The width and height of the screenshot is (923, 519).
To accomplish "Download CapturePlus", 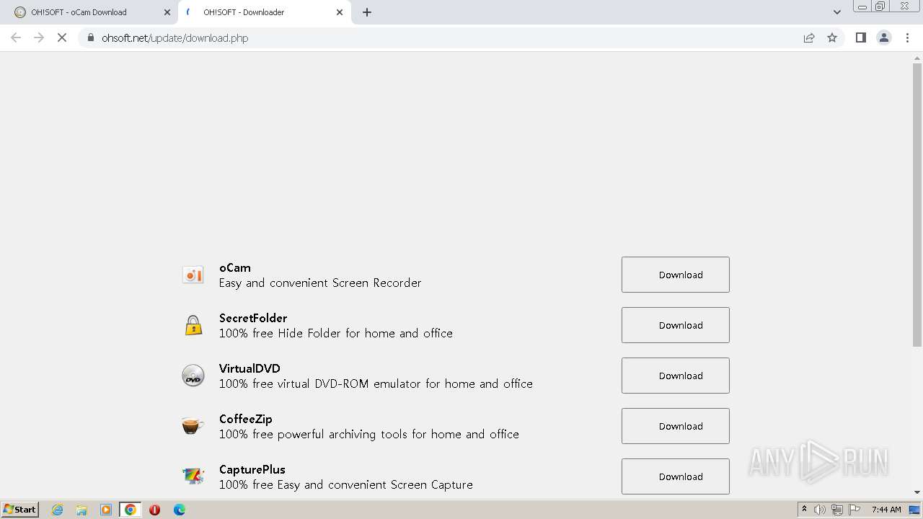I will click(x=676, y=476).
